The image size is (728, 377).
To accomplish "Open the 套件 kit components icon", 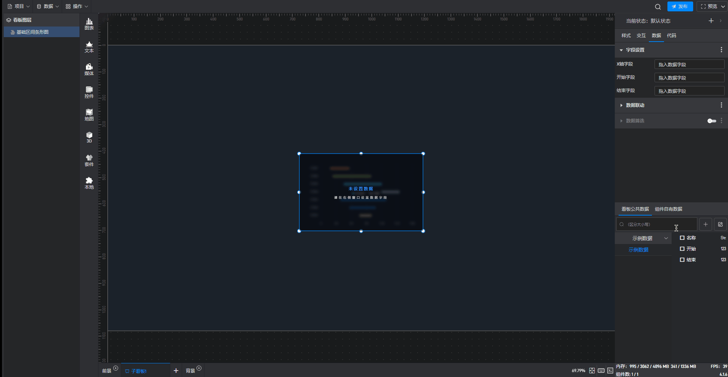I will point(89,160).
